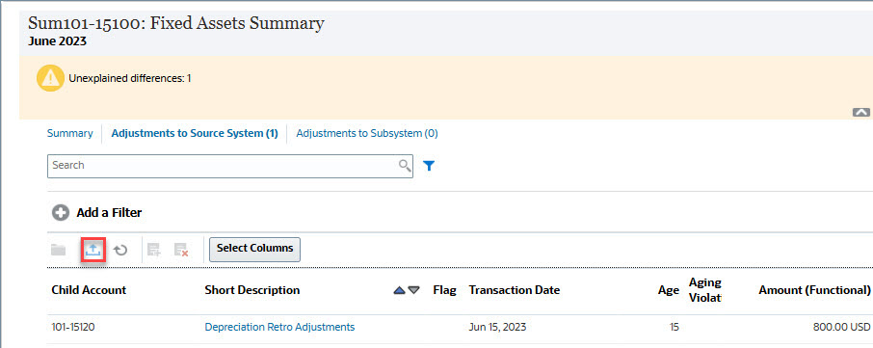The height and width of the screenshot is (348, 873).
Task: Click the export icon highlighted in red
Action: [x=93, y=250]
